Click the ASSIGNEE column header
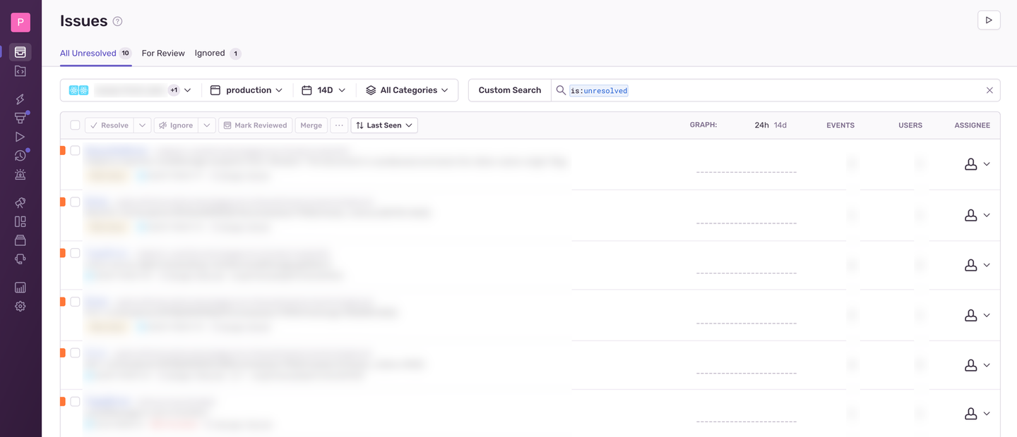The image size is (1017, 437). click(x=973, y=125)
